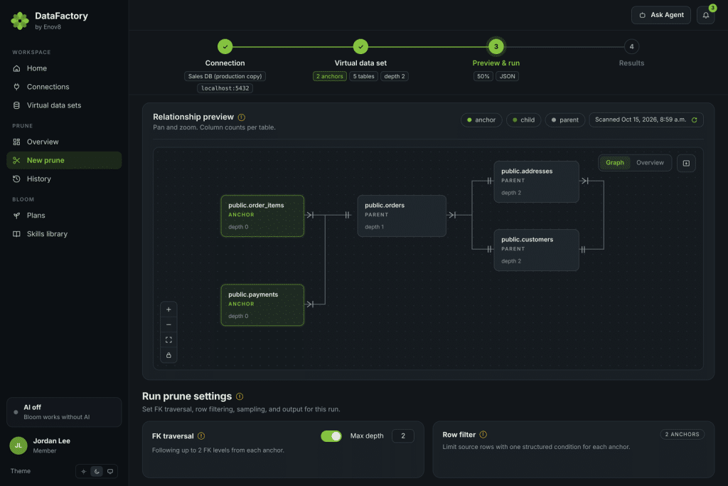Viewport: 728px width, 486px height.
Task: Select the Graph view tab
Action: pyautogui.click(x=614, y=163)
